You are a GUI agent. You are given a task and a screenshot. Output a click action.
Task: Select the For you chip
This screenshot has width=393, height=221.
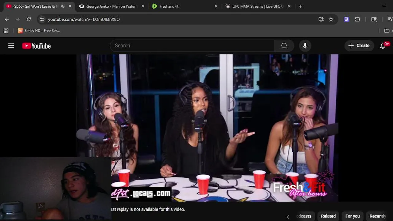[x=352, y=216]
